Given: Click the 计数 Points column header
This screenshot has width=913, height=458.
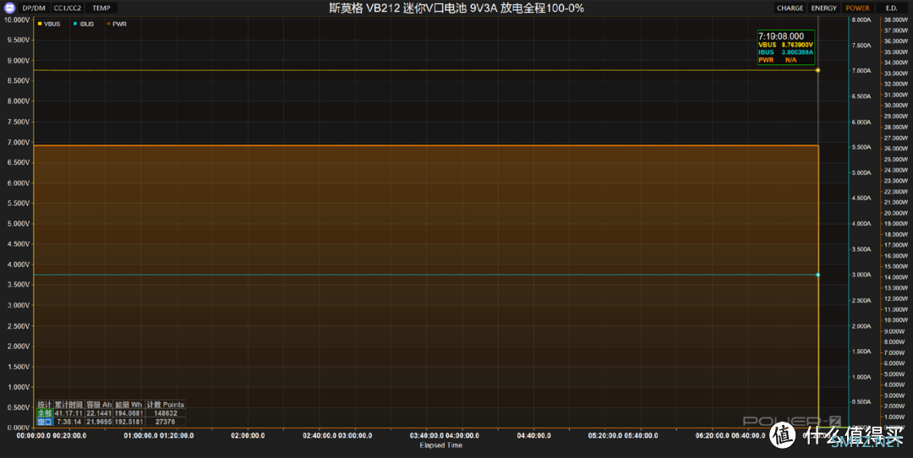Looking at the screenshot, I should [166, 405].
